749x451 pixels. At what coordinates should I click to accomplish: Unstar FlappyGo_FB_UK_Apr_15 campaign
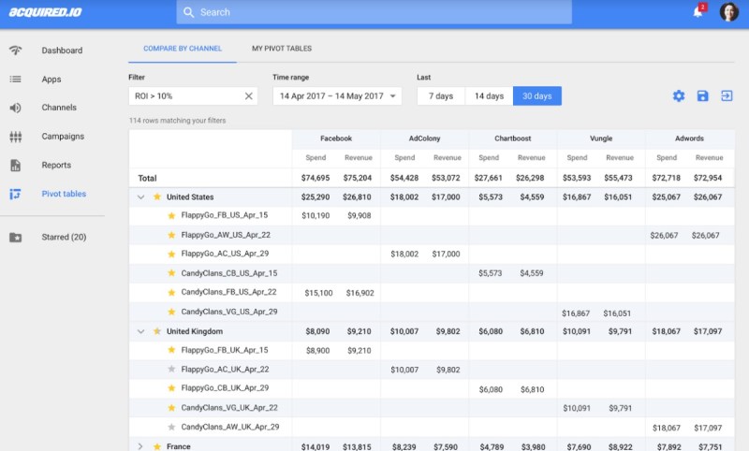(x=171, y=350)
